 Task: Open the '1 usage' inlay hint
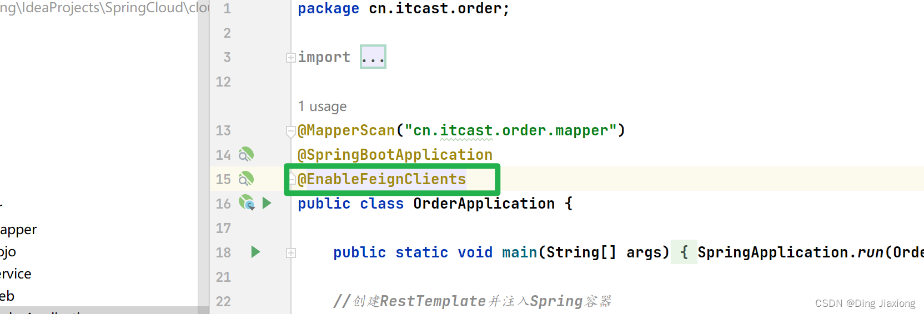(322, 106)
